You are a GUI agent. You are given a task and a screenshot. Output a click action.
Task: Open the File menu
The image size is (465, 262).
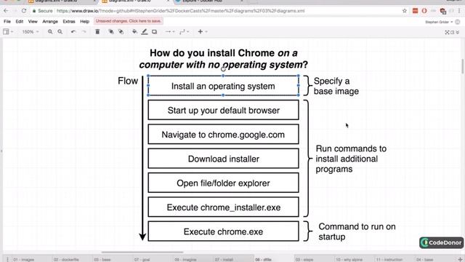pos(7,21)
